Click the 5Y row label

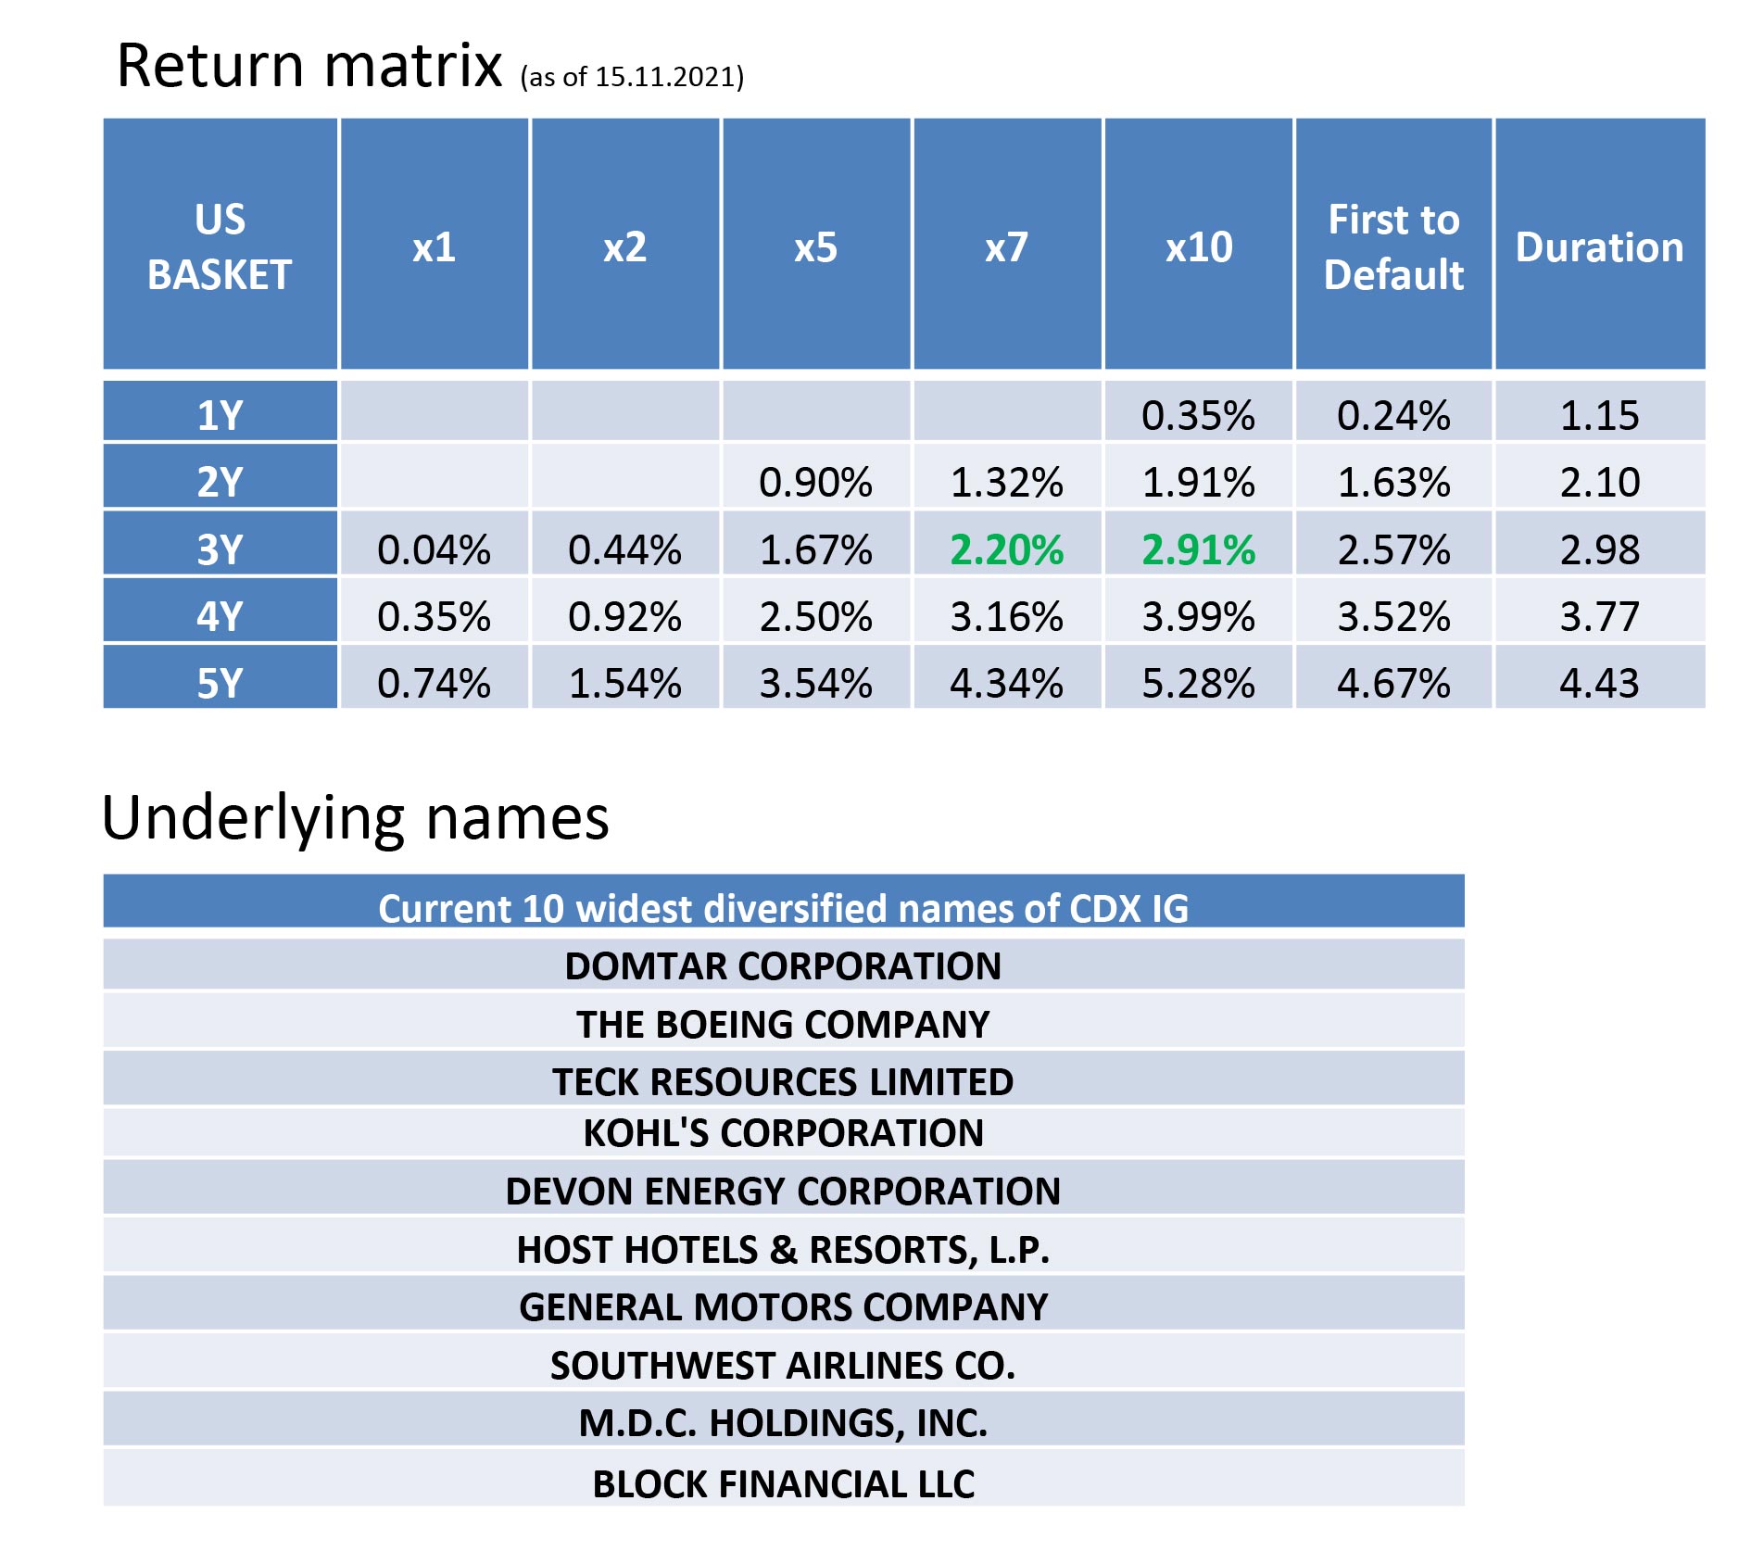[x=220, y=682]
